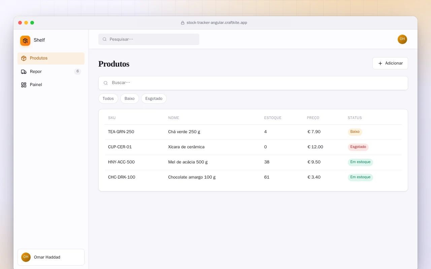Click the price € 12.00
Image resolution: width=431 pixels, height=269 pixels.
(x=315, y=147)
